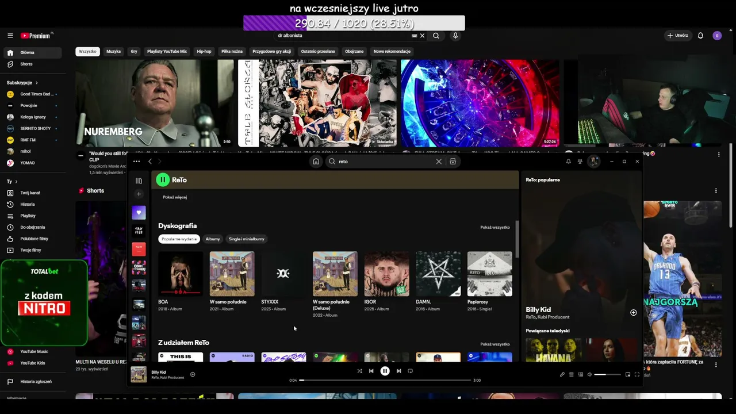Open the Główna home item in YouTube sidebar
The width and height of the screenshot is (736, 414).
(x=32, y=52)
